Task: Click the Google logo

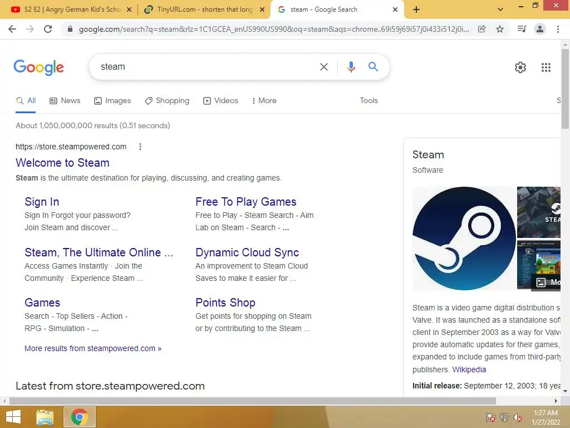Action: point(38,67)
